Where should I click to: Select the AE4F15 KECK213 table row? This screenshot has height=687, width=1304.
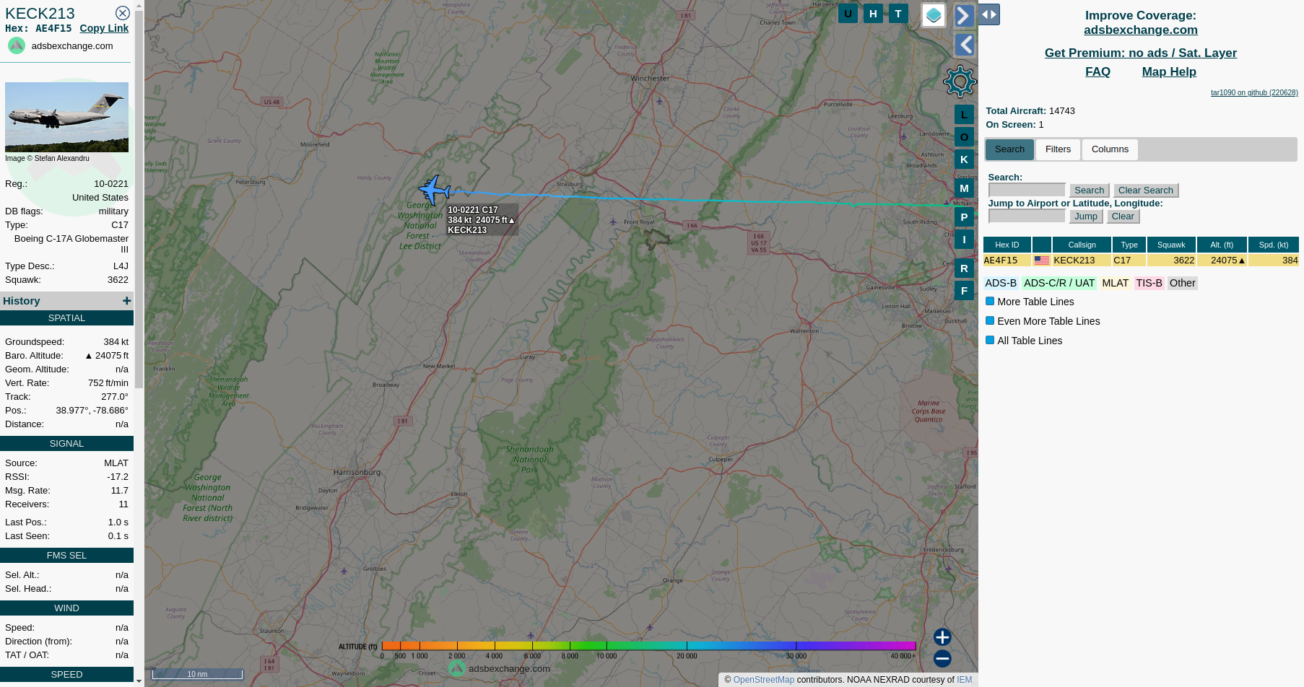coord(1141,261)
